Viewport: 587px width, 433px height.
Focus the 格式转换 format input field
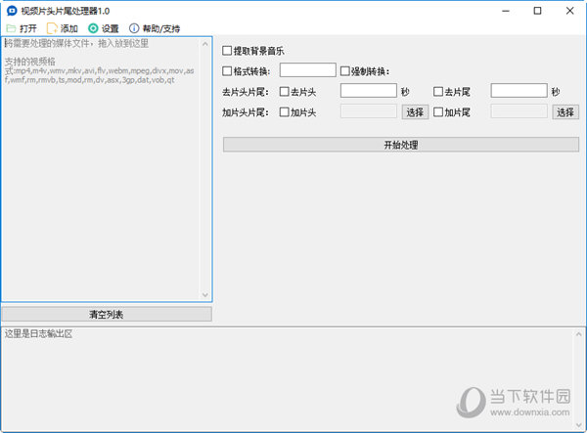[308, 70]
